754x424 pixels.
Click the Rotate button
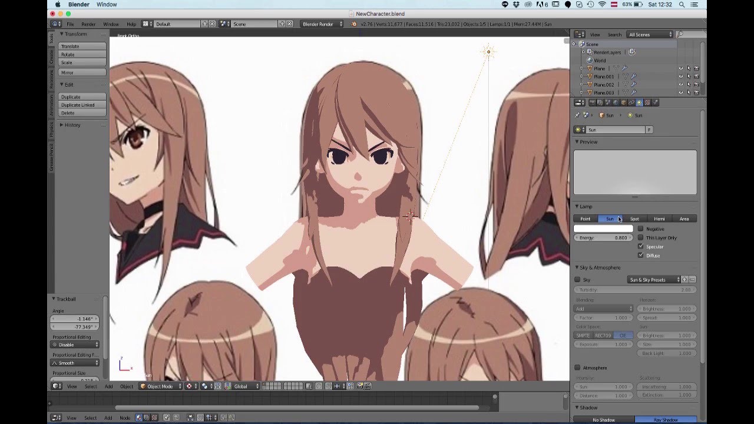pyautogui.click(x=82, y=54)
